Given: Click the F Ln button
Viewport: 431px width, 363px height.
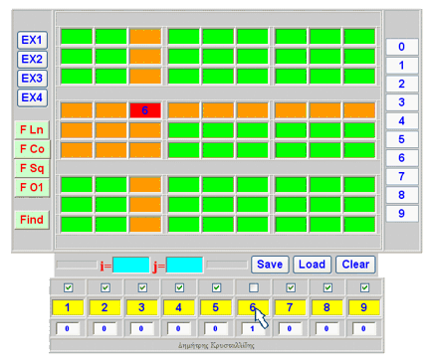Looking at the screenshot, I should pos(32,129).
